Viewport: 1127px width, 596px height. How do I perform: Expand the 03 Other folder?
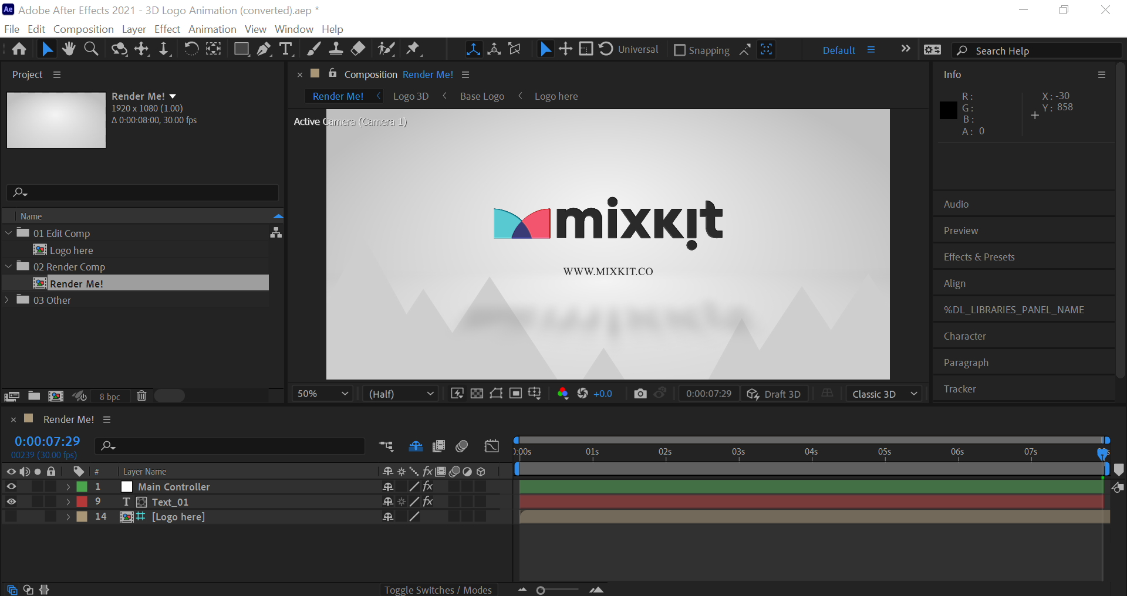coord(8,300)
